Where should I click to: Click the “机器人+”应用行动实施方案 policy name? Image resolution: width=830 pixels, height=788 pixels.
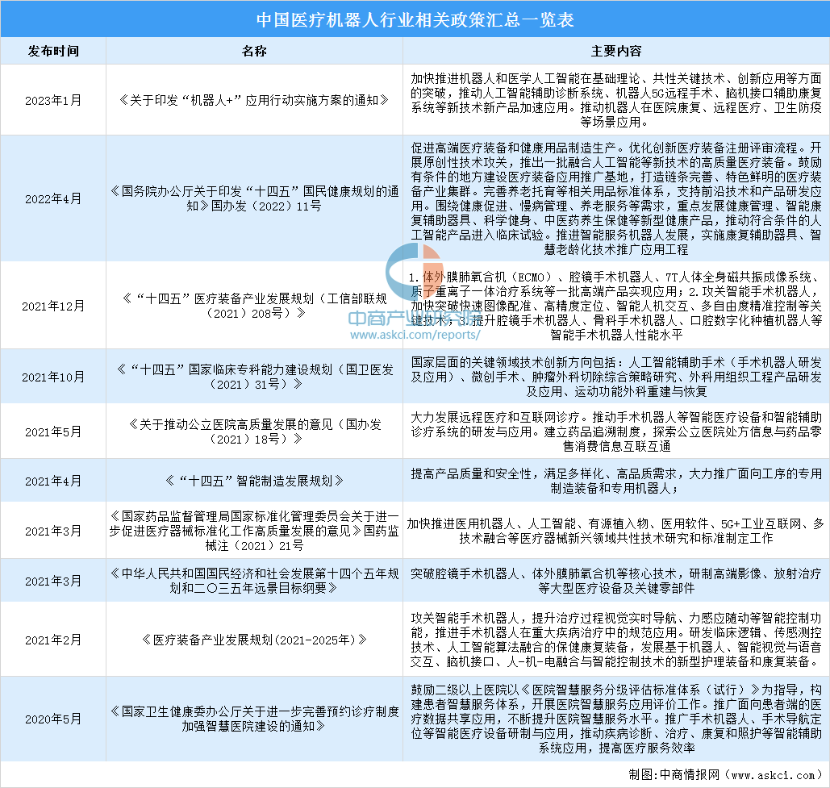(254, 101)
